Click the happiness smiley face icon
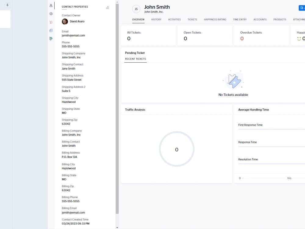 tap(299, 38)
